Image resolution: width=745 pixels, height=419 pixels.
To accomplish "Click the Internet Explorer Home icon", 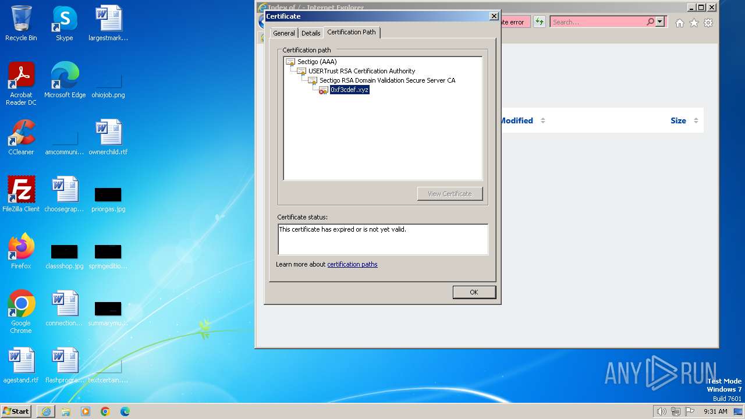I will (x=679, y=23).
